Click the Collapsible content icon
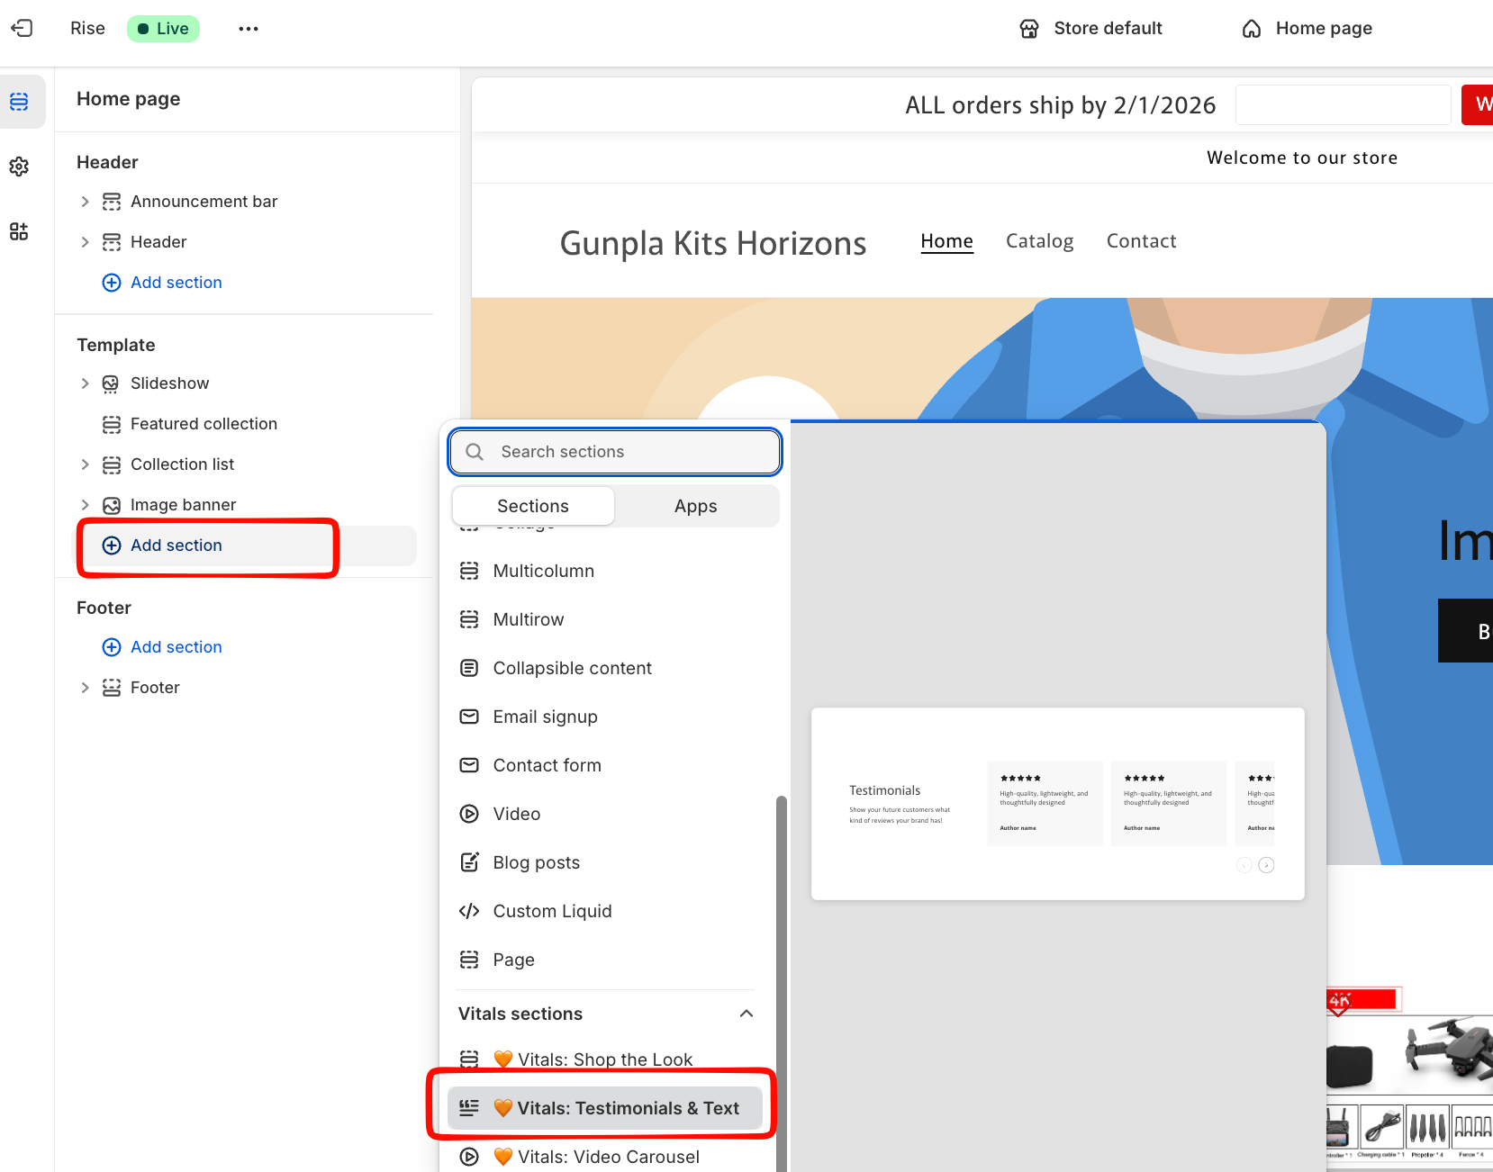This screenshot has height=1172, width=1493. (x=469, y=668)
